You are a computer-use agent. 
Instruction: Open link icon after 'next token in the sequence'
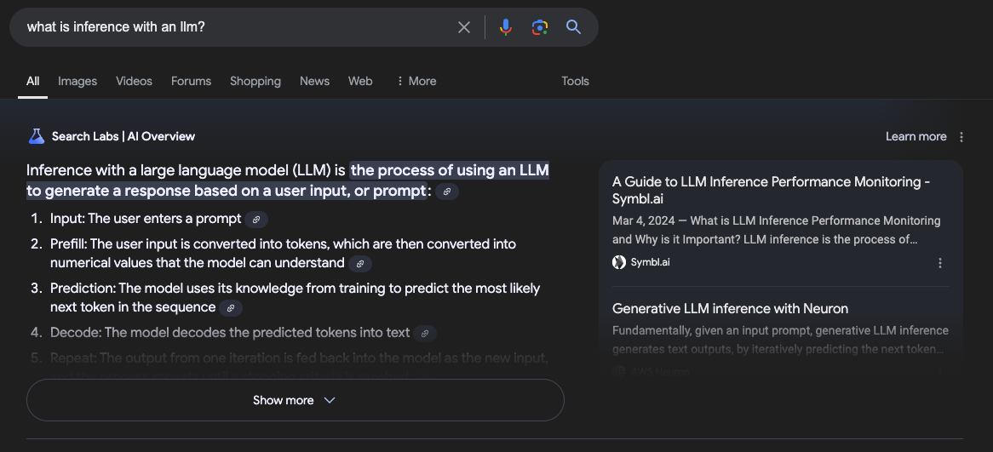click(231, 307)
